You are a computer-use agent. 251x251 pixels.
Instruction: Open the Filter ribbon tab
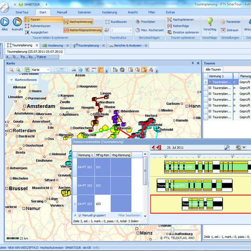(x=152, y=12)
